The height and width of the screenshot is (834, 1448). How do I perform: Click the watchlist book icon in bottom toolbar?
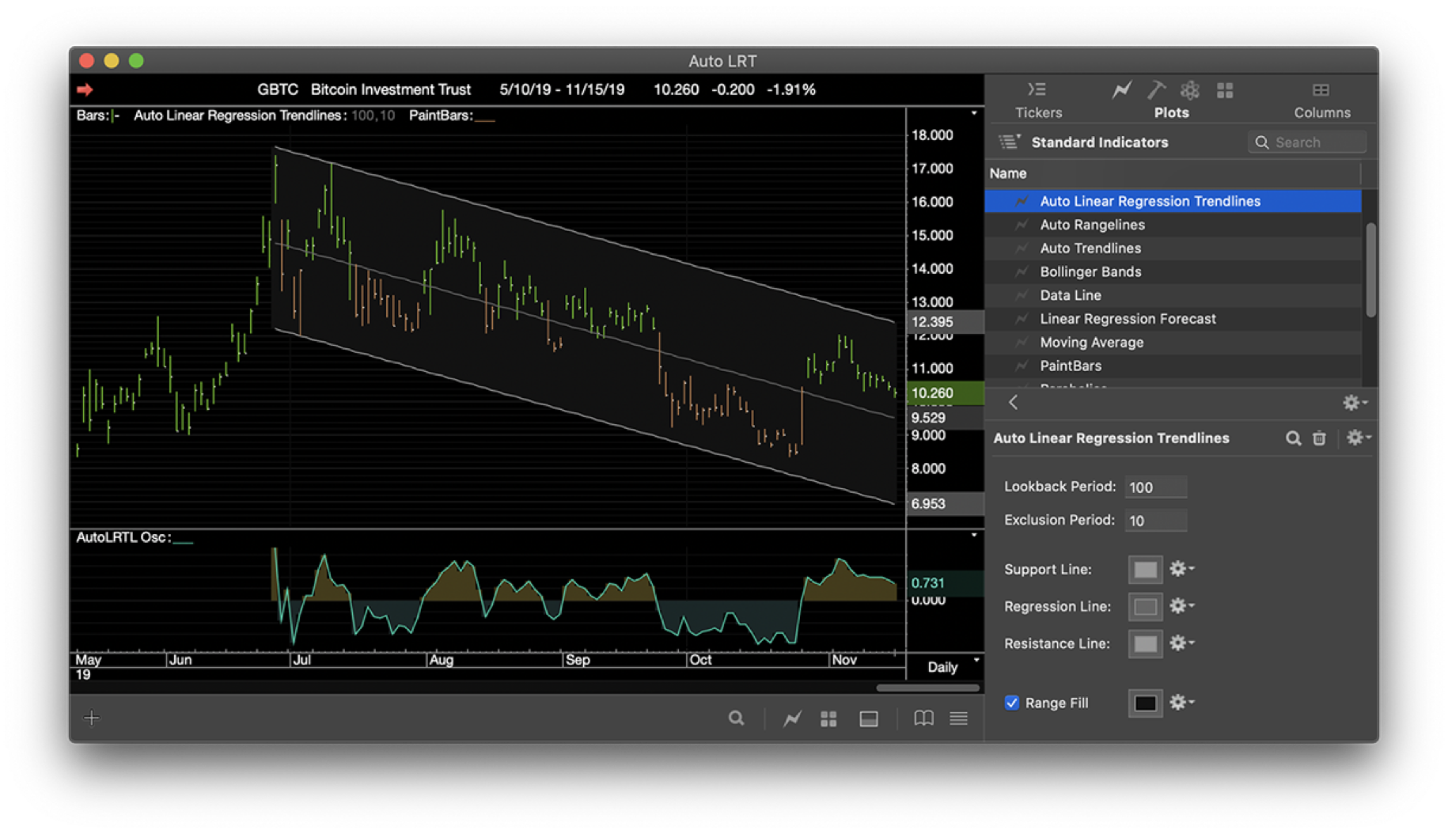tap(923, 718)
